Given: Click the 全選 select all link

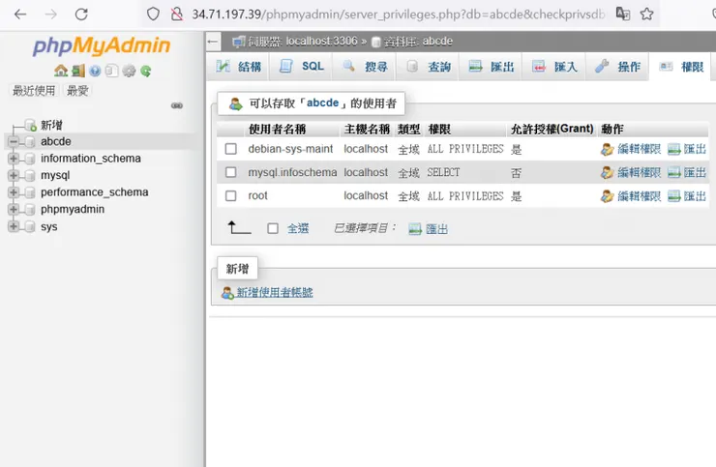Looking at the screenshot, I should [x=298, y=228].
